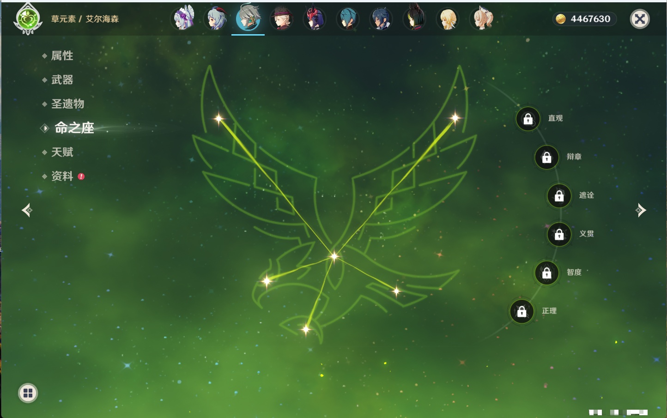Open 资料 profile with red alert
This screenshot has width=667, height=418.
(62, 176)
